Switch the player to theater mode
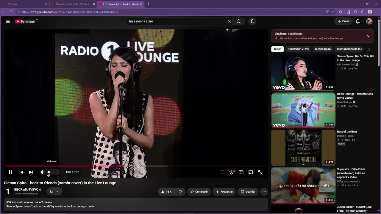381x214 pixels. 241,172
